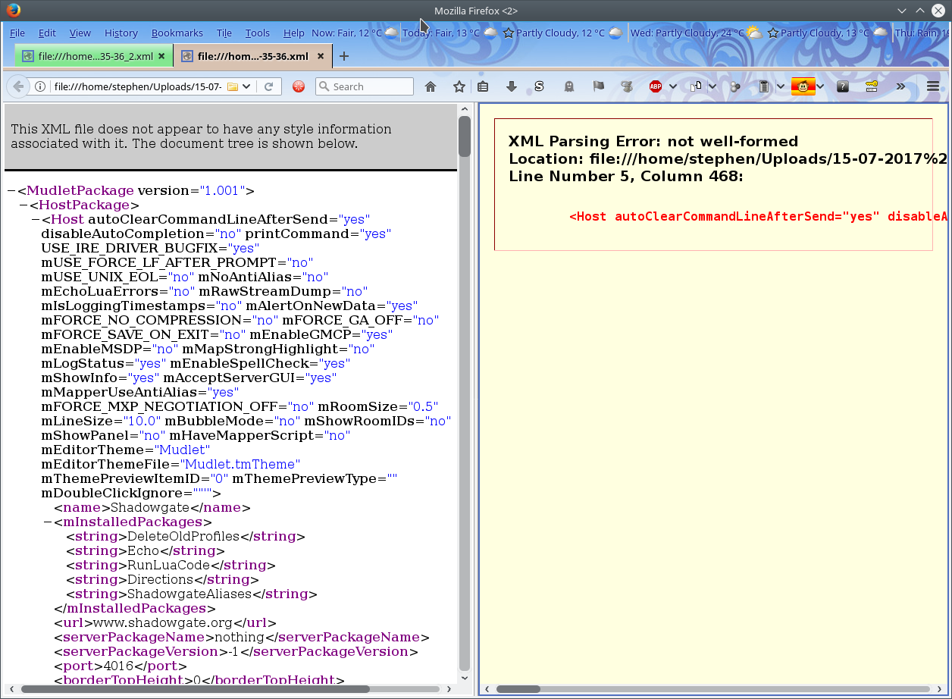Click the Adblock Plus ABP icon
The height and width of the screenshot is (699, 952).
coord(656,86)
